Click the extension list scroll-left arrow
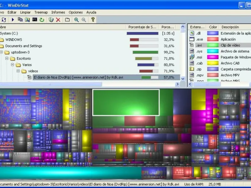251x188 pixels. click(x=190, y=84)
